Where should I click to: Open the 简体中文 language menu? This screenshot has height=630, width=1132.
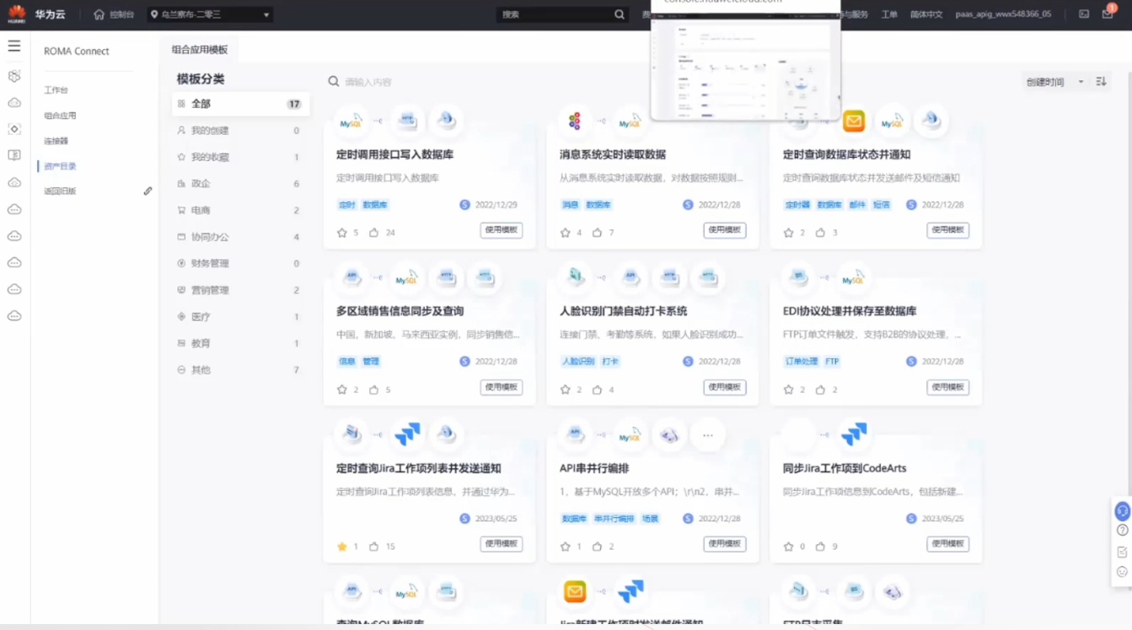925,14
